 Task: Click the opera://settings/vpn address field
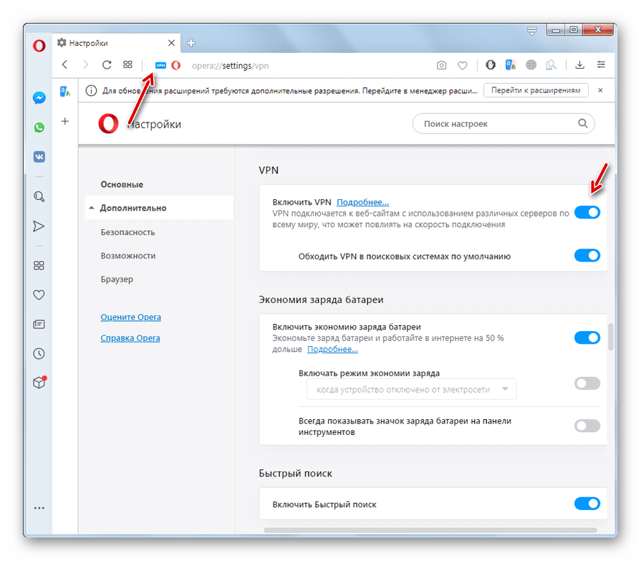coord(230,65)
